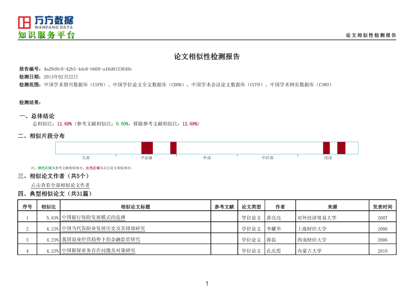Open paper 我国混业经营趋势下的金融监管研究
This screenshot has height=293, width=414.
tap(101, 239)
